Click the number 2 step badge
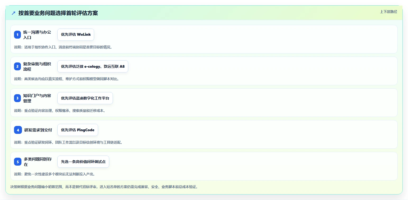Viewport: 408px width, 200px height. pos(17,66)
